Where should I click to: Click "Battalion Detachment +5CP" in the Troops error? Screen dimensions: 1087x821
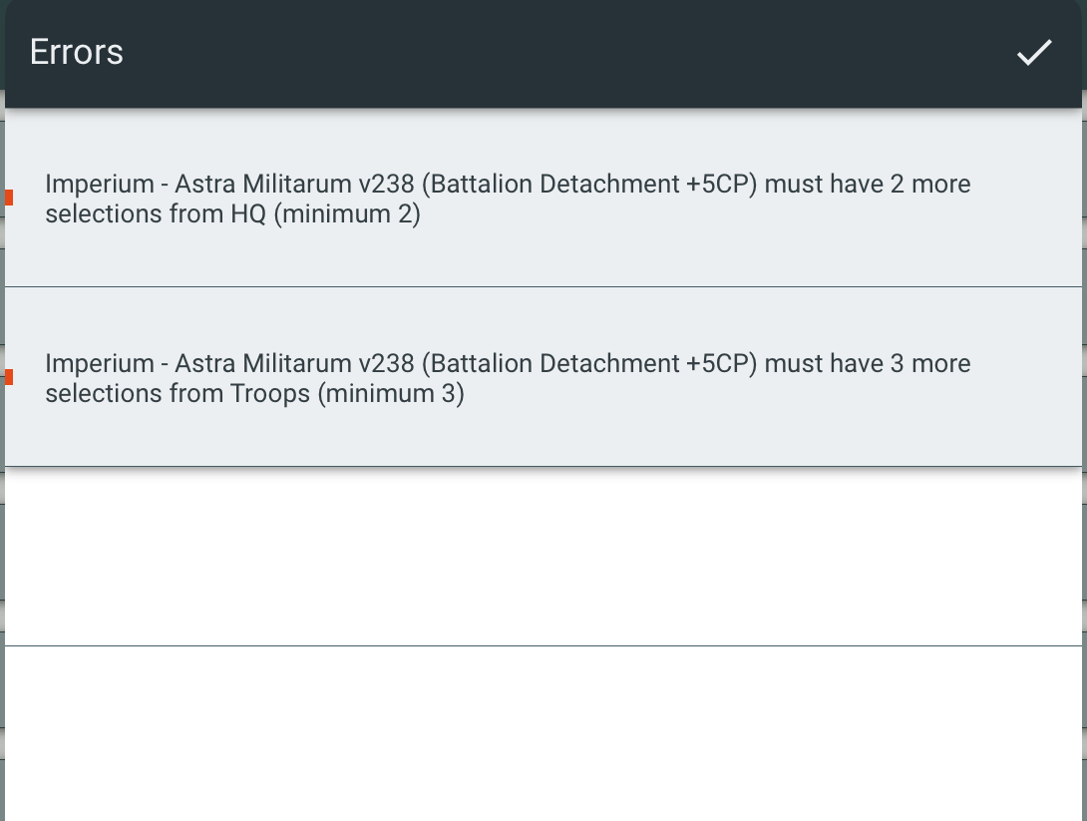click(x=589, y=364)
